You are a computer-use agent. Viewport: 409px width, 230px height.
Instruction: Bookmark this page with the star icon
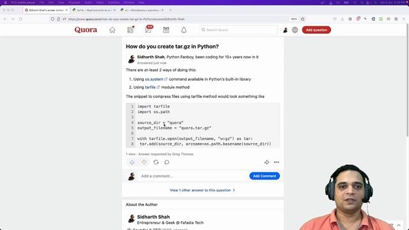(x=302, y=19)
